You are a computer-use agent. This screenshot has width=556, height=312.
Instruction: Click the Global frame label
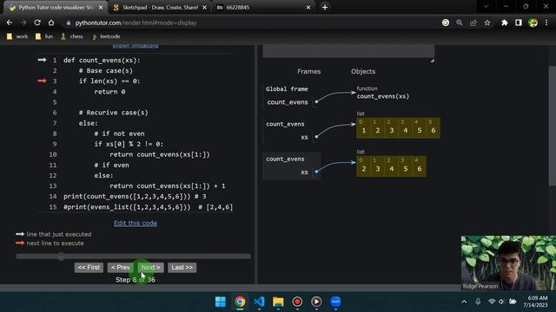287,89
